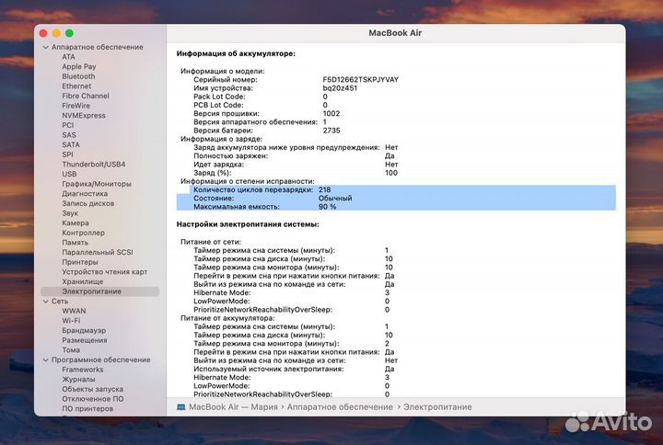The image size is (663, 445).
Task: Open the Контроллер entry
Action: 83,233
